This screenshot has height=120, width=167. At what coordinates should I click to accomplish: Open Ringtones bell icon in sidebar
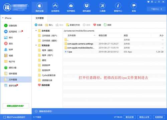click(x=8, y=50)
